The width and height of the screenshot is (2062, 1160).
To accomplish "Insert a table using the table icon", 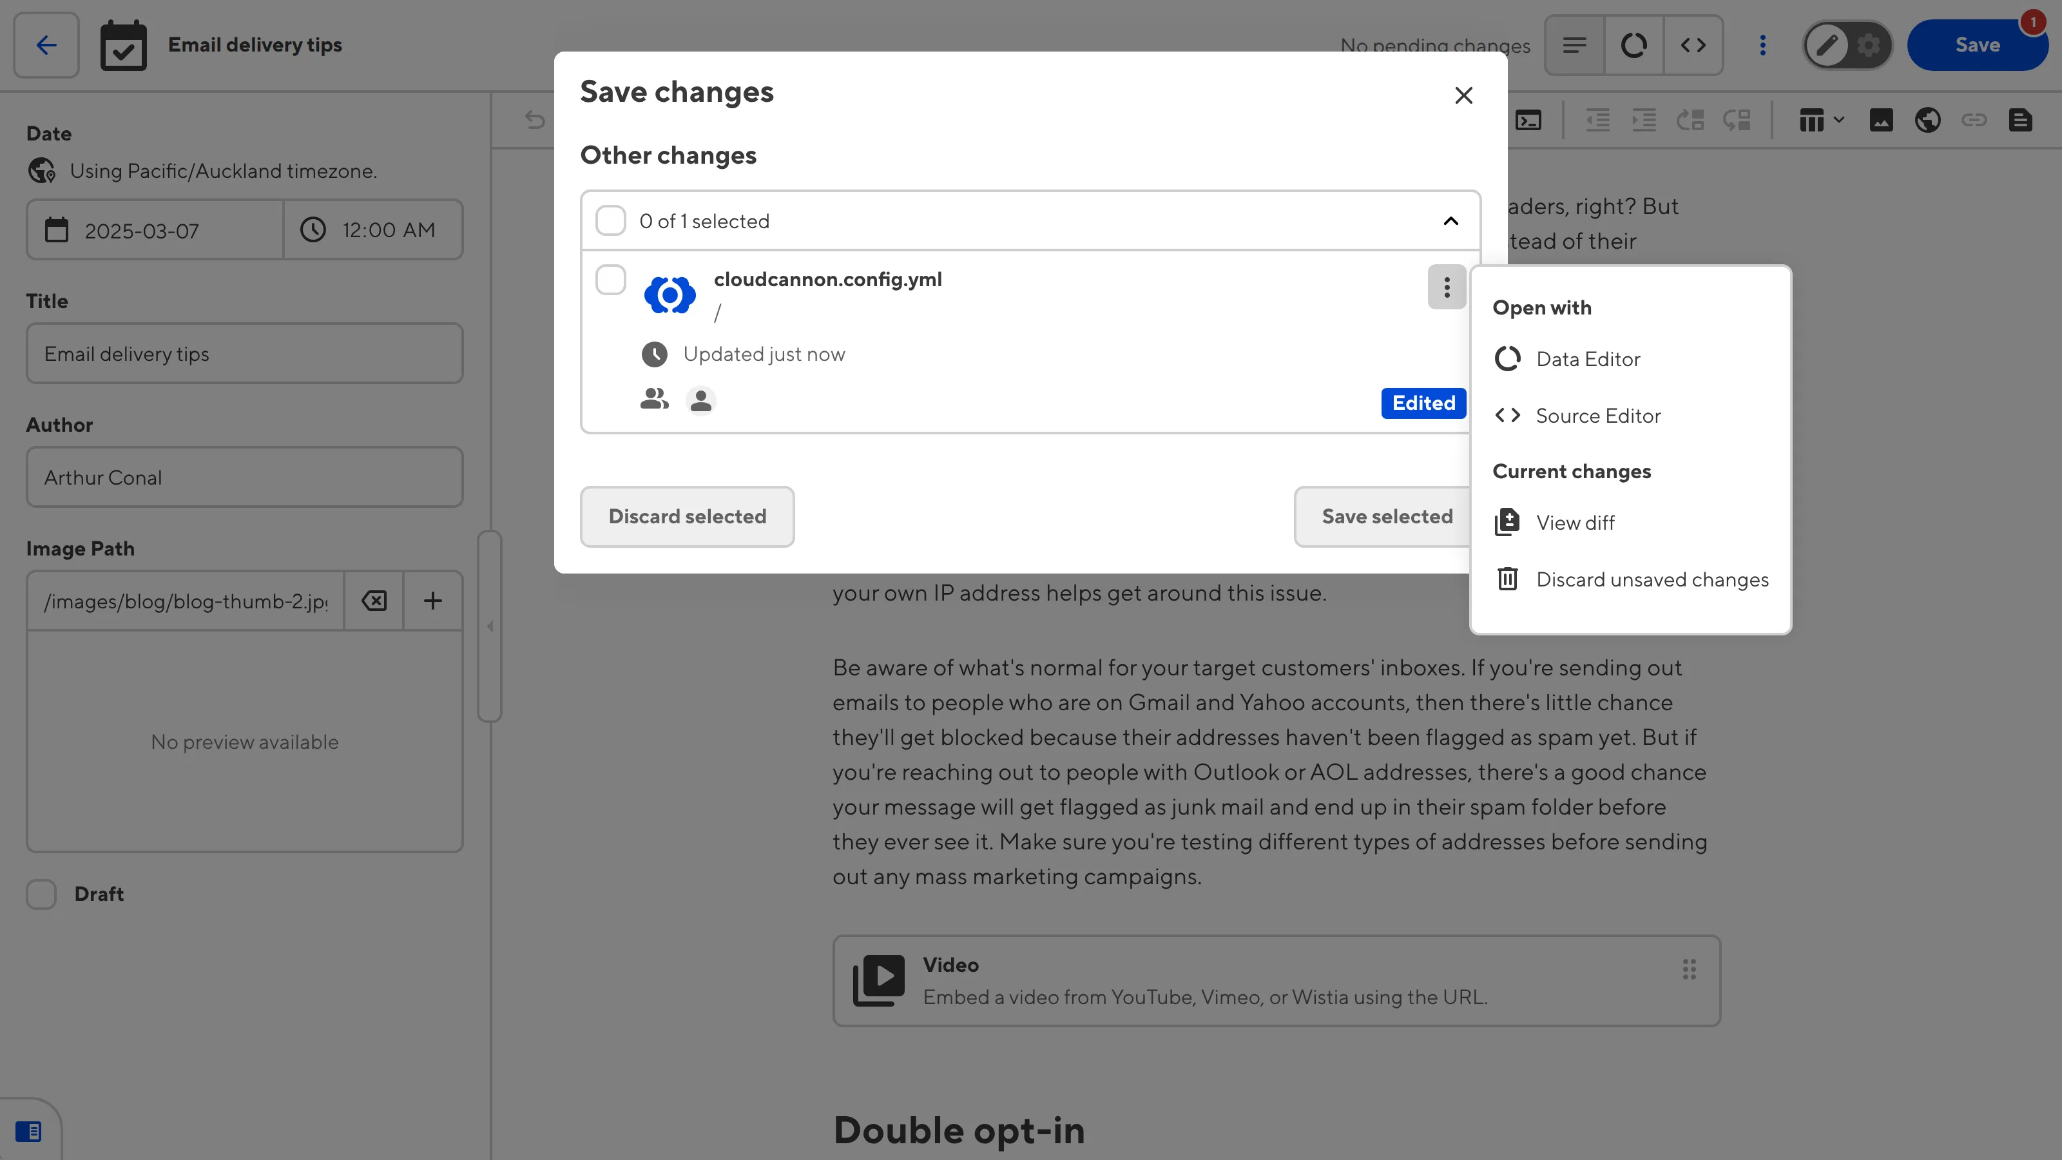I will pos(1812,120).
